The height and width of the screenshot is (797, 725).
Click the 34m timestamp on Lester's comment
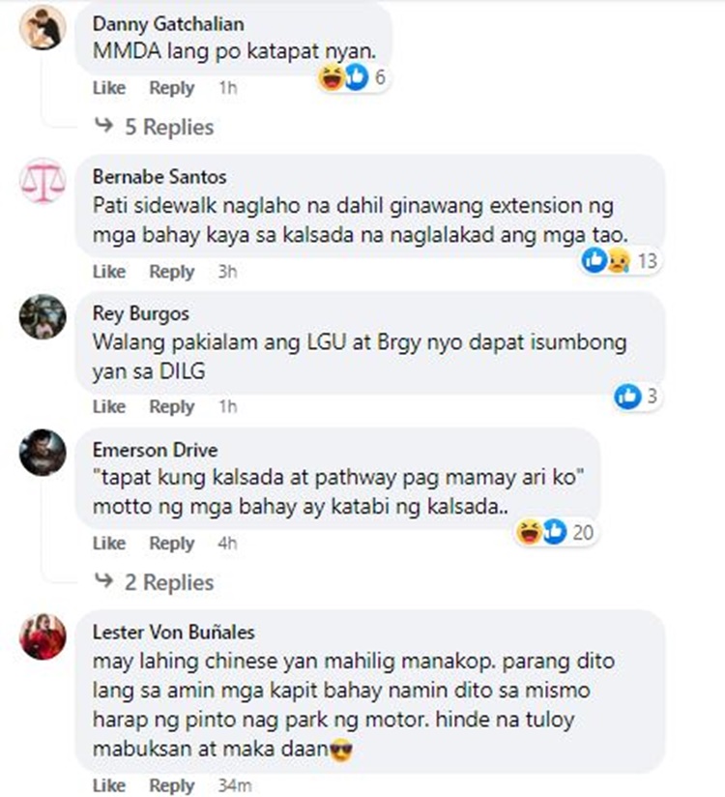point(235,785)
